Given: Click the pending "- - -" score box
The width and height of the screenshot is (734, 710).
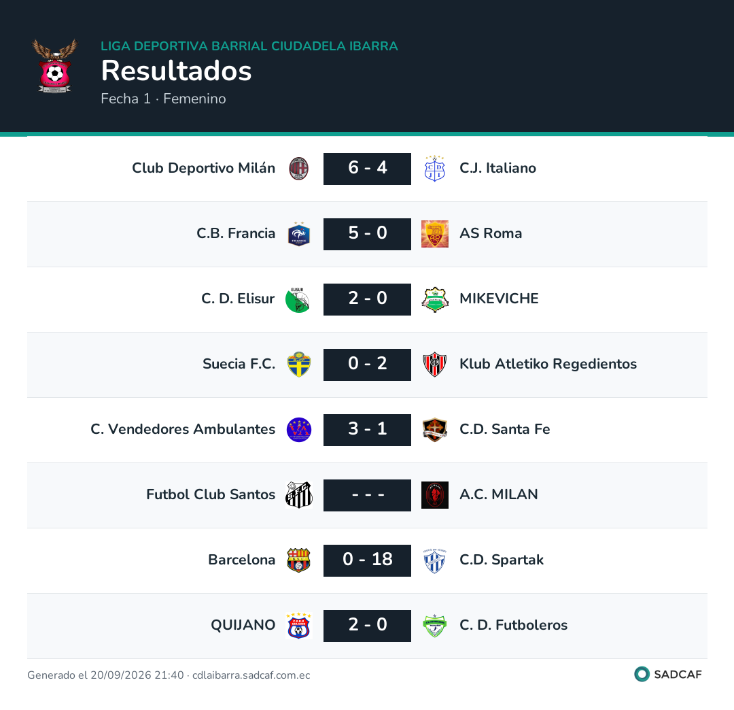Looking at the screenshot, I should [367, 495].
